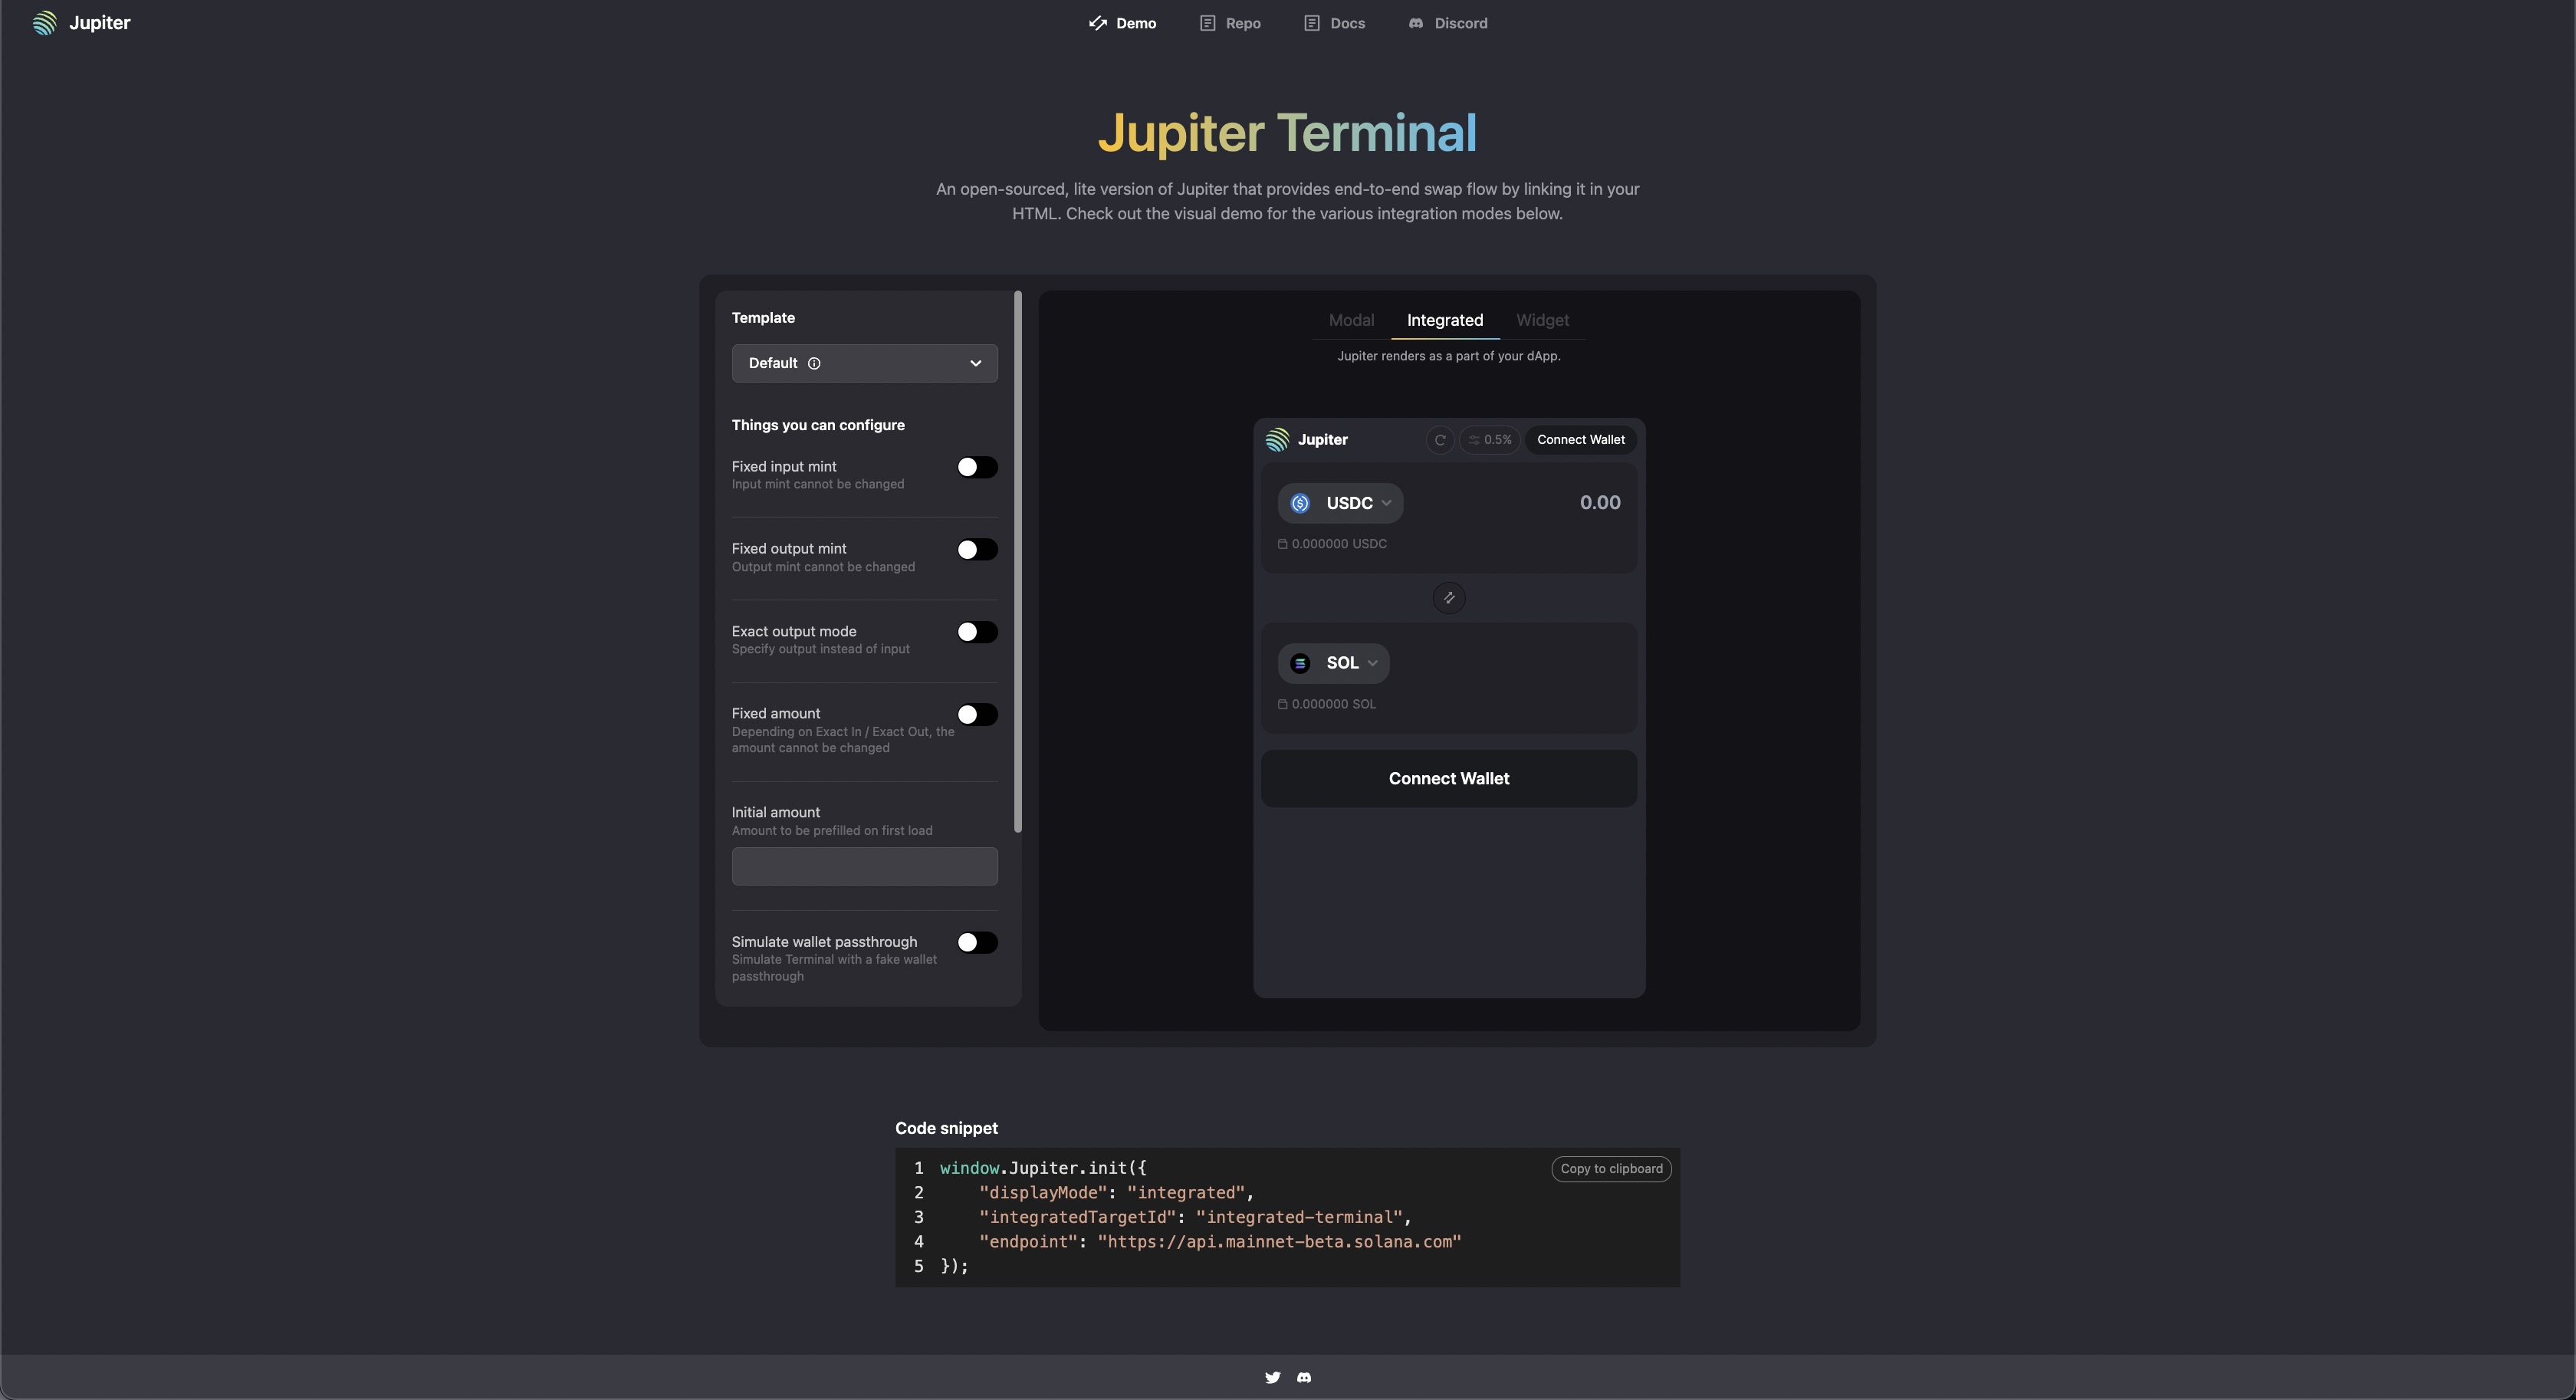The width and height of the screenshot is (2576, 1400).
Task: Click the Template dropdown chevron arrow
Action: tap(976, 363)
